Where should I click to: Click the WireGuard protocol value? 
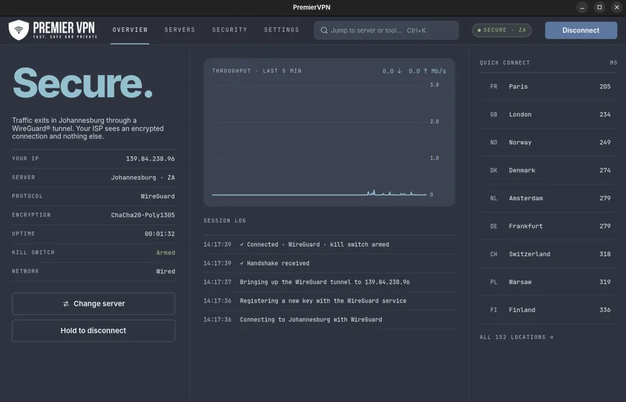tap(157, 197)
